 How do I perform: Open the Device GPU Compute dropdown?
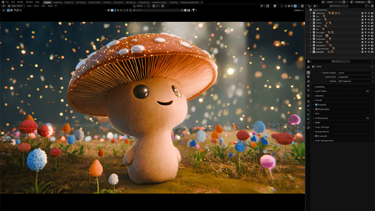pyautogui.click(x=355, y=82)
